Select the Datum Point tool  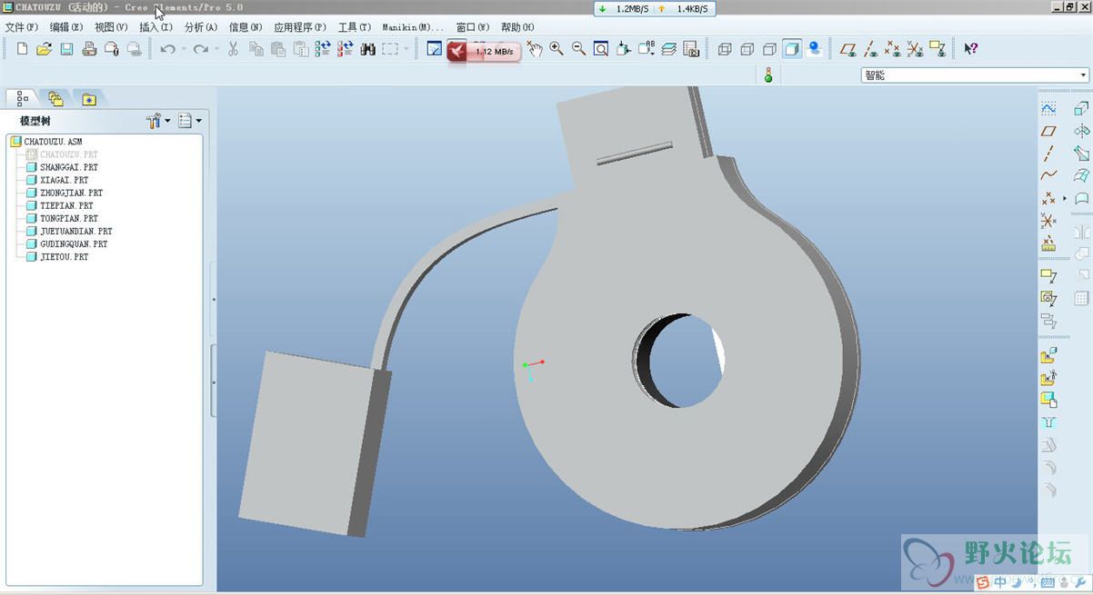click(x=1048, y=198)
